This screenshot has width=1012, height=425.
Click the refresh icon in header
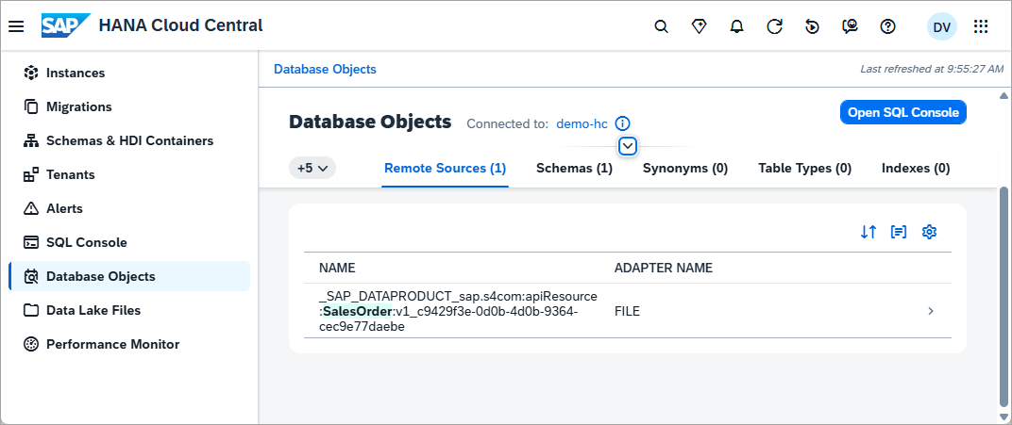point(774,26)
